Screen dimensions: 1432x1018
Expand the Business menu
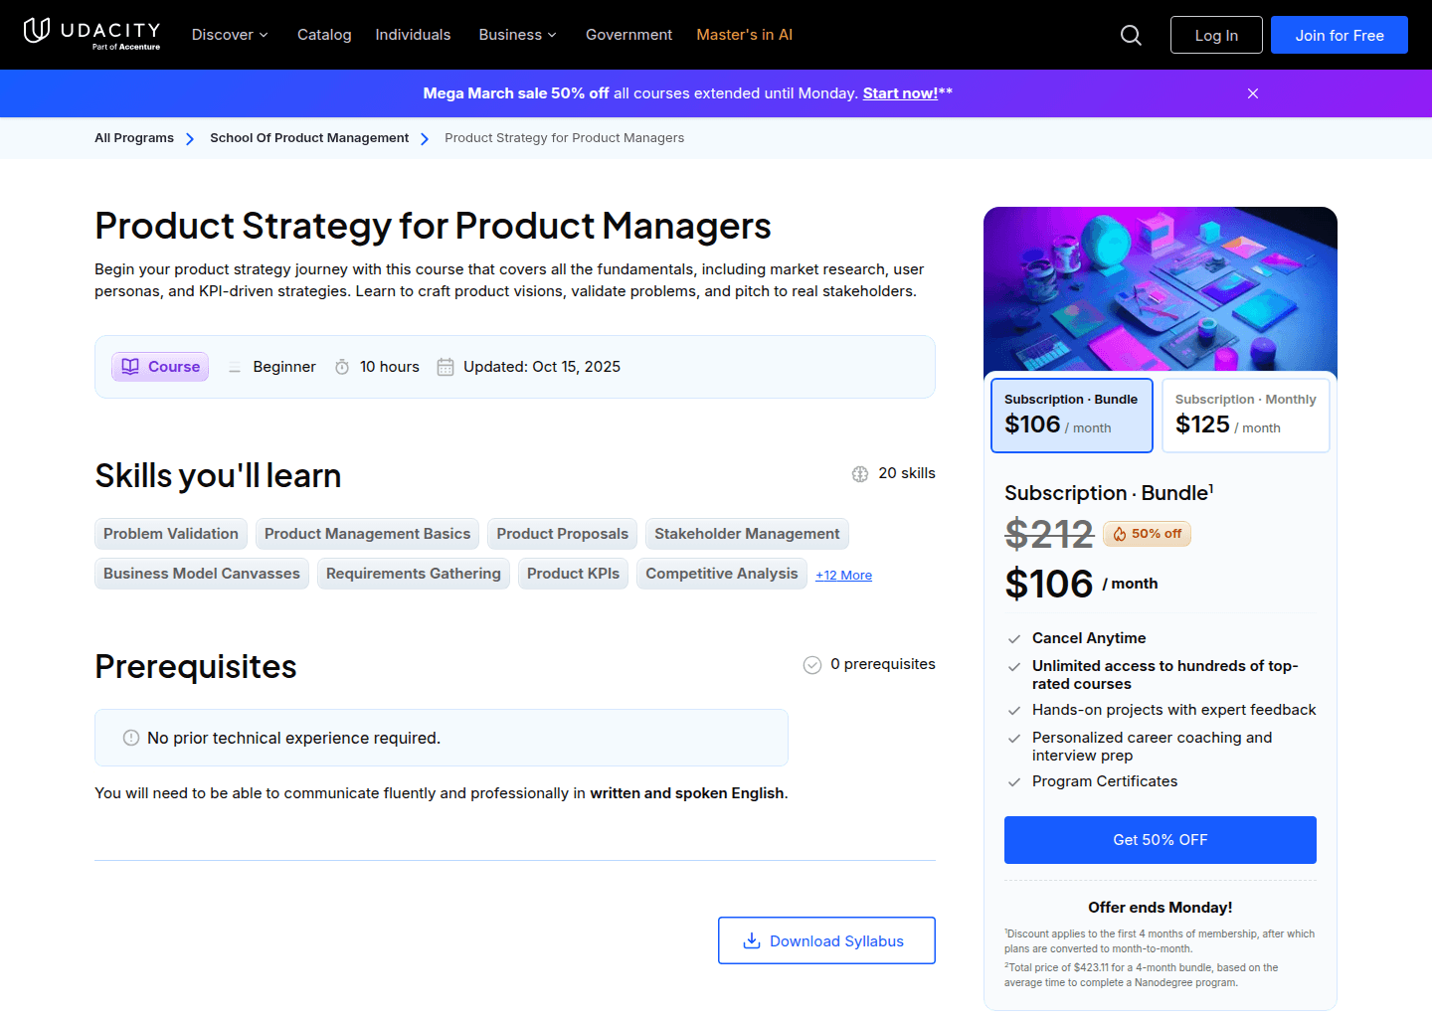517,34
